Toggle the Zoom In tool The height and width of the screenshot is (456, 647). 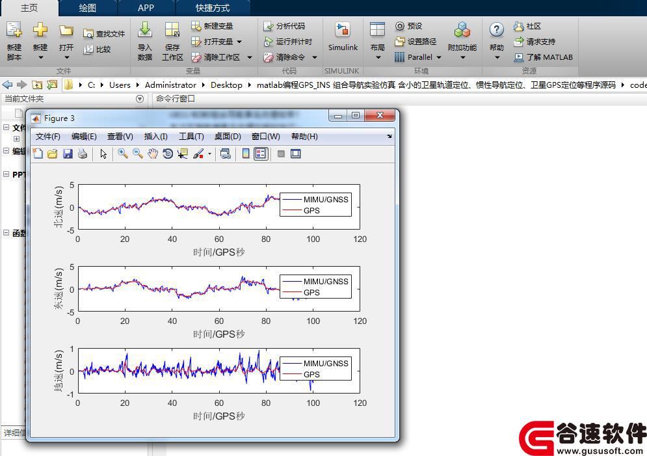[122, 154]
